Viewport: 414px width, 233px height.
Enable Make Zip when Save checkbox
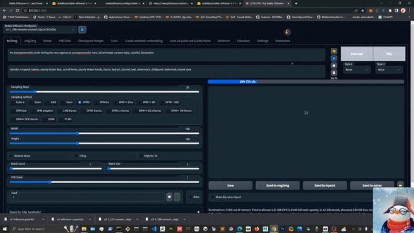[213, 197]
